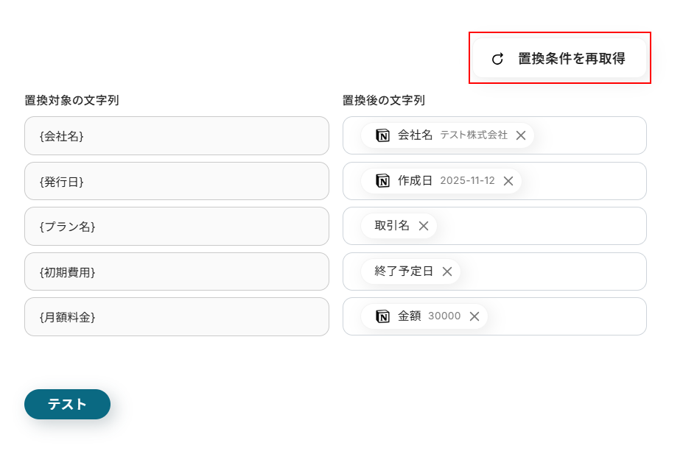Click the Notion icon in 金額 tag
The image size is (697, 451).
tap(382, 316)
